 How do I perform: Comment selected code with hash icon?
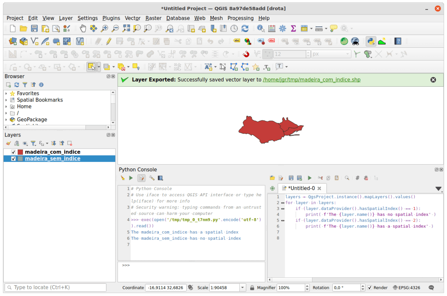coord(357,178)
